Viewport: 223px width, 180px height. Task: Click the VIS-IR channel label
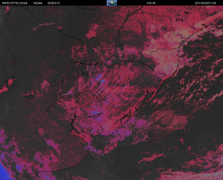pos(151,3)
